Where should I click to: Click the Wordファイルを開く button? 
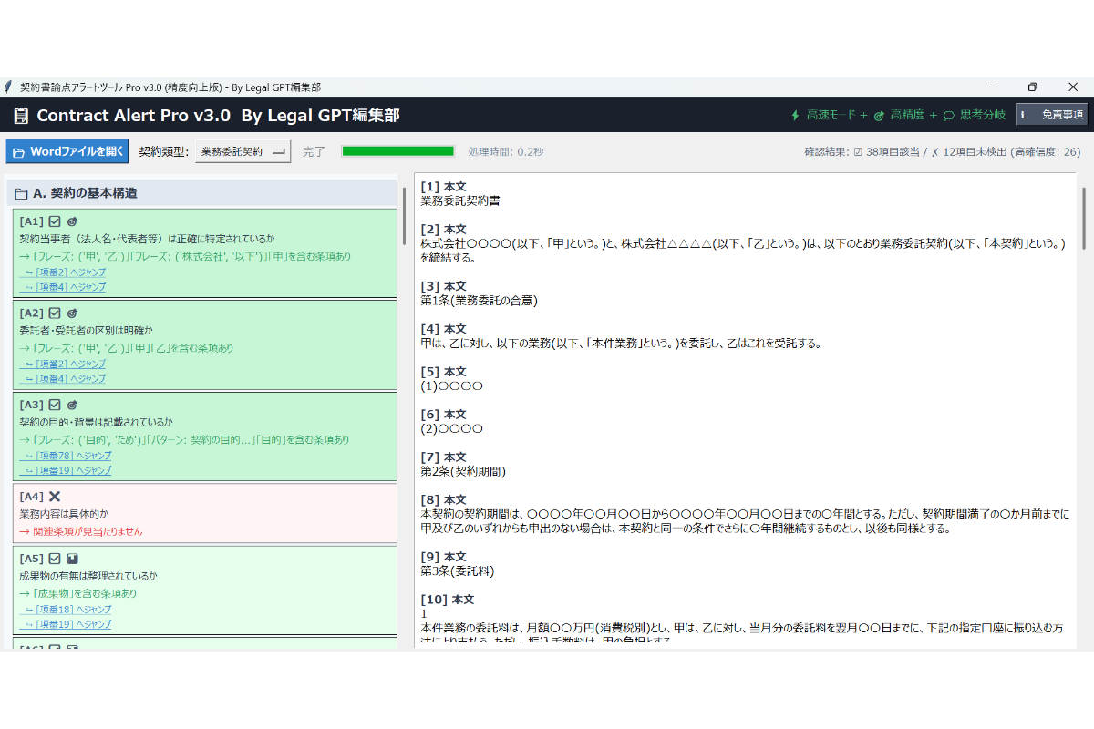click(67, 151)
